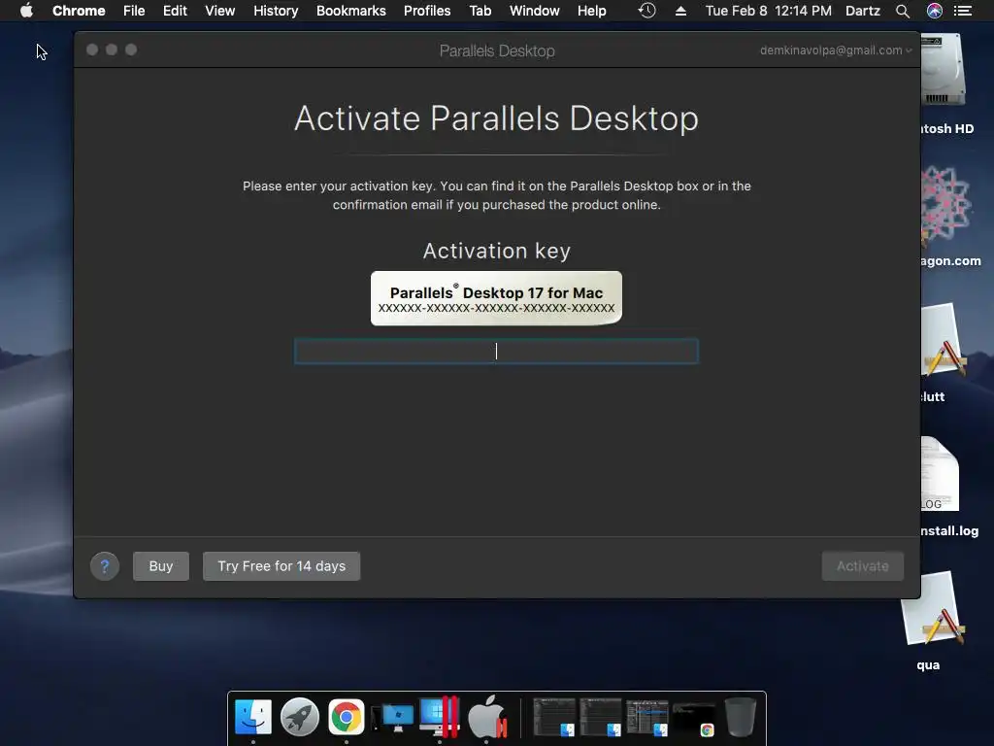The width and height of the screenshot is (994, 746).
Task: Click the date and time in menu bar
Action: click(x=769, y=11)
